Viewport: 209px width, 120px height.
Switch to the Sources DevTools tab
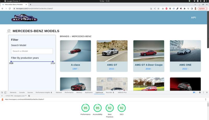[30, 92]
